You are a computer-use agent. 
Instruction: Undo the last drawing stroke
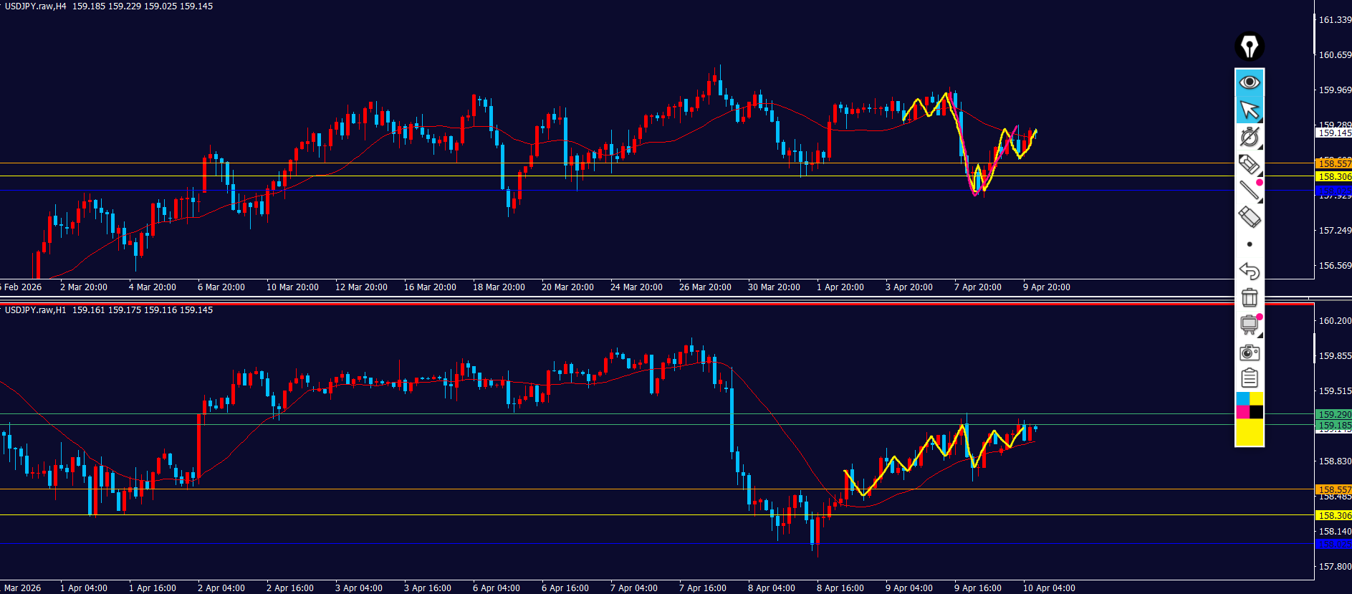(1249, 271)
